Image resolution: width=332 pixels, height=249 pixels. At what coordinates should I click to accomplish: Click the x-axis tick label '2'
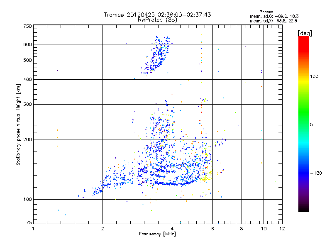coord(103,229)
